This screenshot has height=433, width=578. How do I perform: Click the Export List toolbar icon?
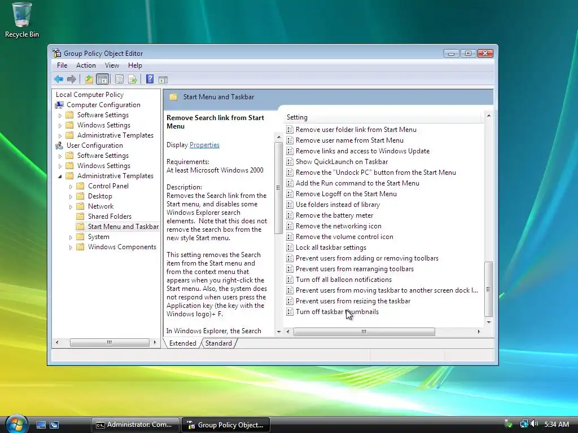[x=132, y=79]
